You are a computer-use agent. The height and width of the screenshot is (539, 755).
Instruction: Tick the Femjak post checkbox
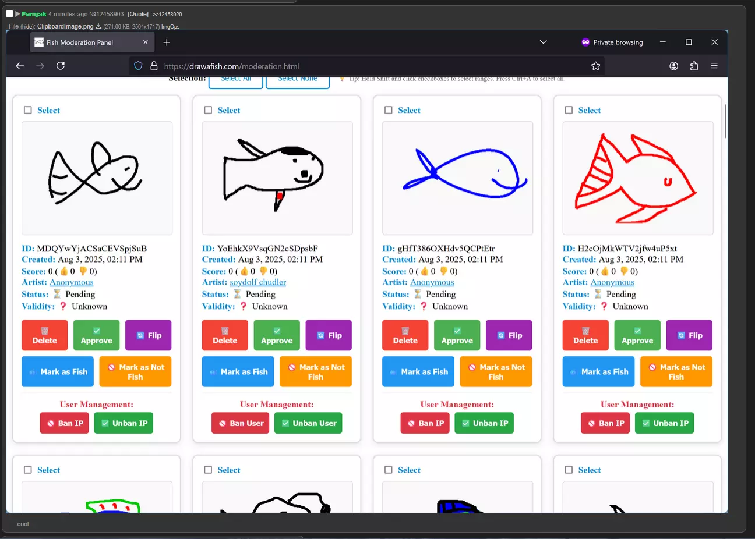tap(9, 13)
